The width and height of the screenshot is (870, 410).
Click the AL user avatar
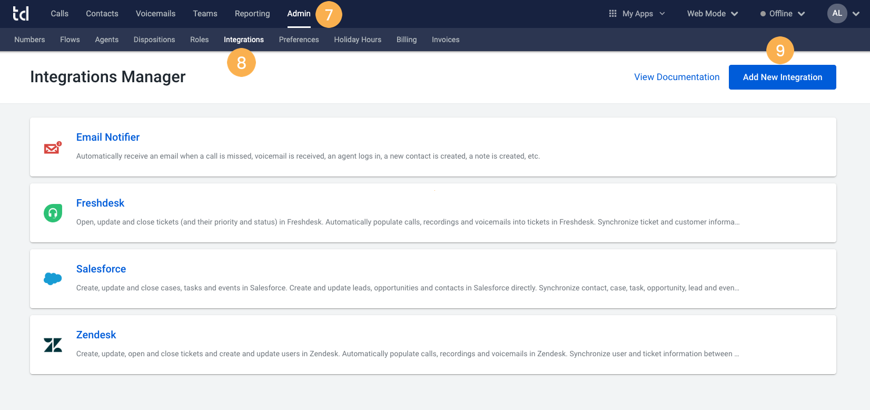tap(837, 14)
